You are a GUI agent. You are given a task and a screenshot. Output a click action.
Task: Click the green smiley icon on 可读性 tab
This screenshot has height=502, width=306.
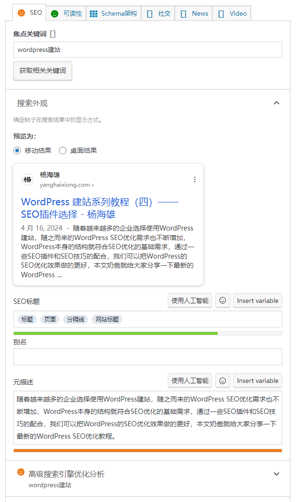coord(55,14)
